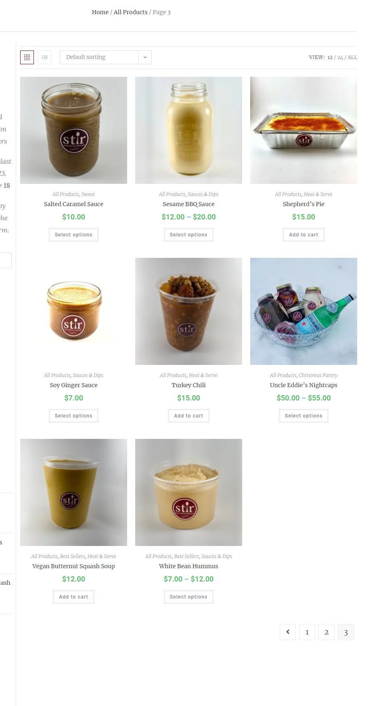The image size is (383, 706).
Task: Open White Bean Hummus product image
Action: click(x=188, y=492)
